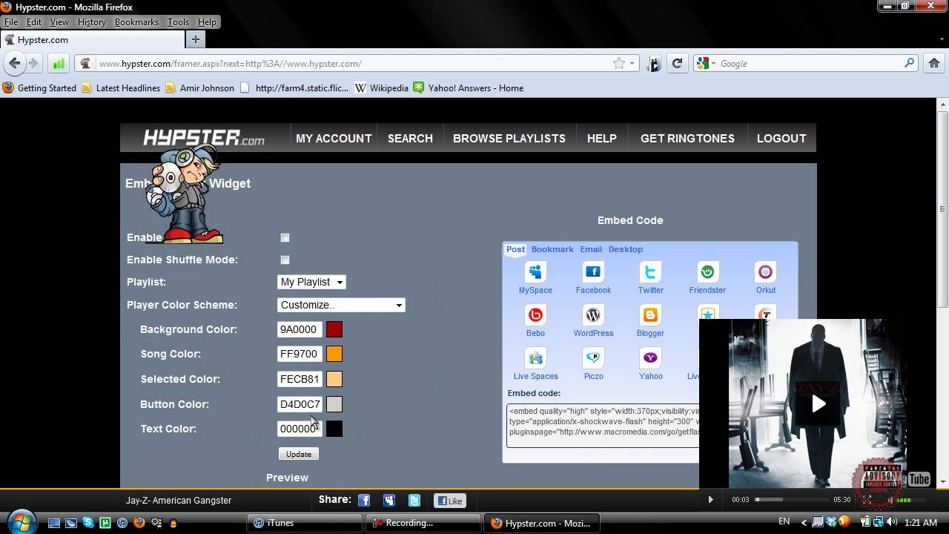Seek in the player progress bar
The height and width of the screenshot is (534, 949).
(791, 500)
